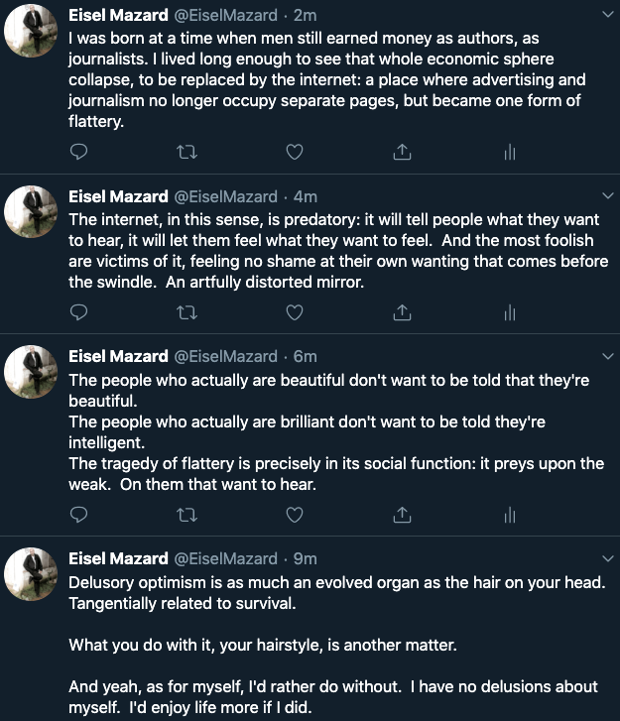Screen dimensions: 620x721
Task: Retweet the 'internet is predatory' tweet
Action: pyautogui.click(x=186, y=312)
